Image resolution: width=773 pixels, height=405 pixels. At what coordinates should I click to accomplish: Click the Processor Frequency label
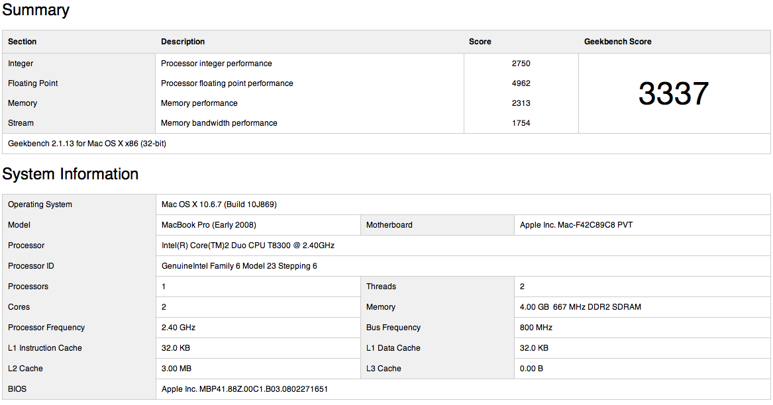click(x=46, y=328)
